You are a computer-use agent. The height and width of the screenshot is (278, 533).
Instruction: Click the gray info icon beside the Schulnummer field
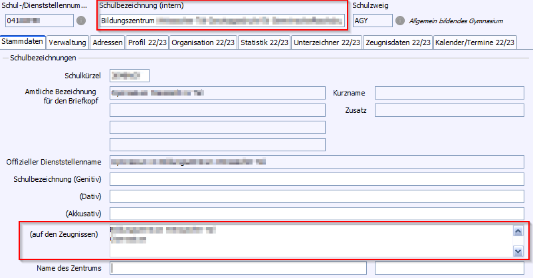tap(81, 21)
